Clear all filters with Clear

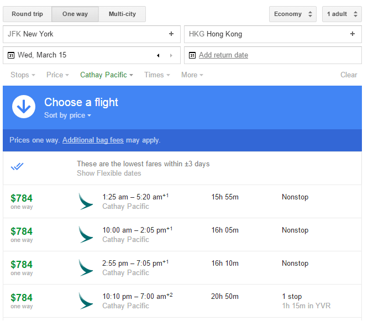(x=349, y=75)
